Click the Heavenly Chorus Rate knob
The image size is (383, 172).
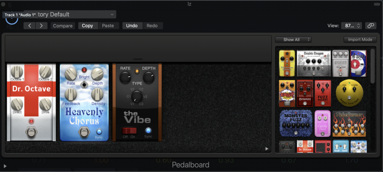[71, 74]
